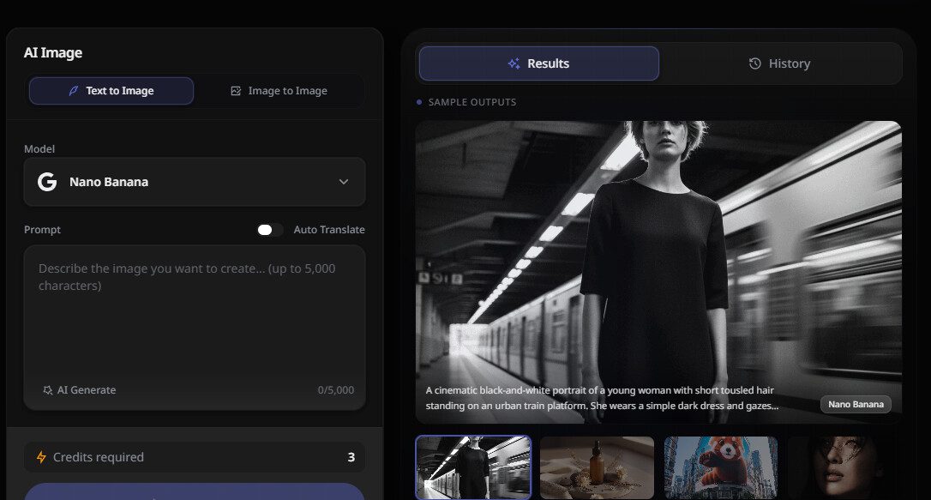Select the amber dropper bottle thumbnail
The image size is (931, 500).
[597, 467]
